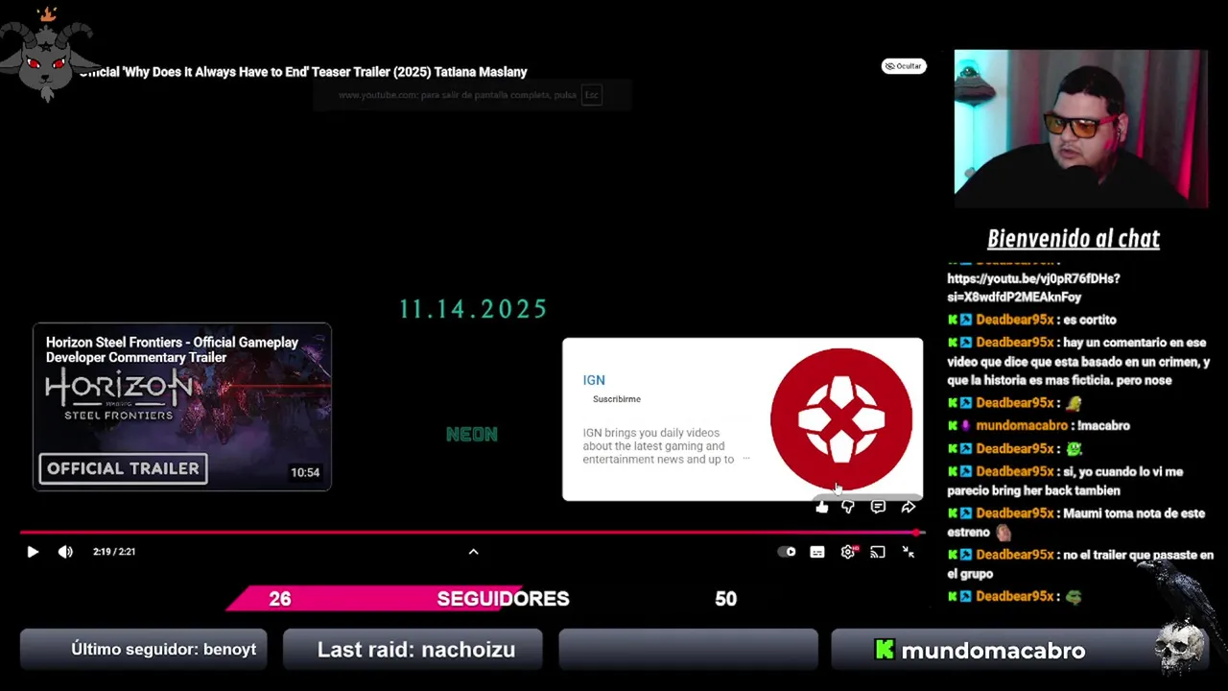
Task: Click the 50 follower goal number
Action: tap(725, 599)
